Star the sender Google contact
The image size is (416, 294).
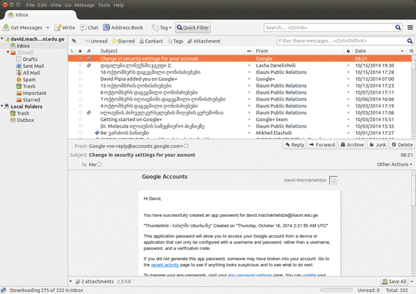click(186, 146)
